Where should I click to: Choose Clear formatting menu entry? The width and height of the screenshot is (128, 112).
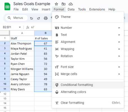click(x=88, y=103)
